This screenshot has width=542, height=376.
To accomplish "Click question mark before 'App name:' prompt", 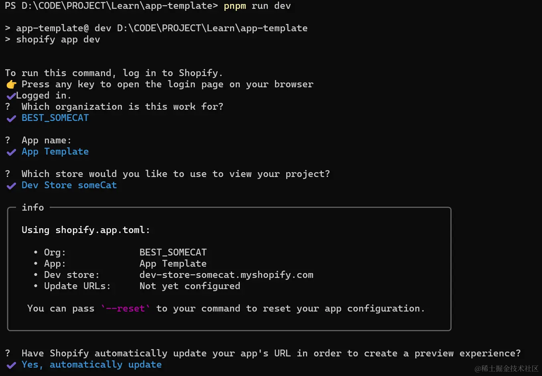I will coord(8,141).
